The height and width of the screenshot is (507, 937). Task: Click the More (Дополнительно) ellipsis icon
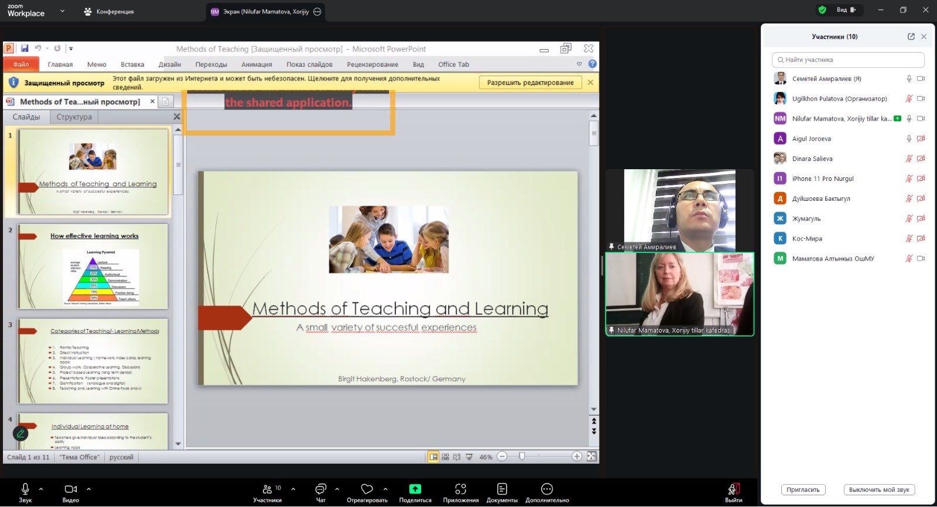(x=547, y=489)
